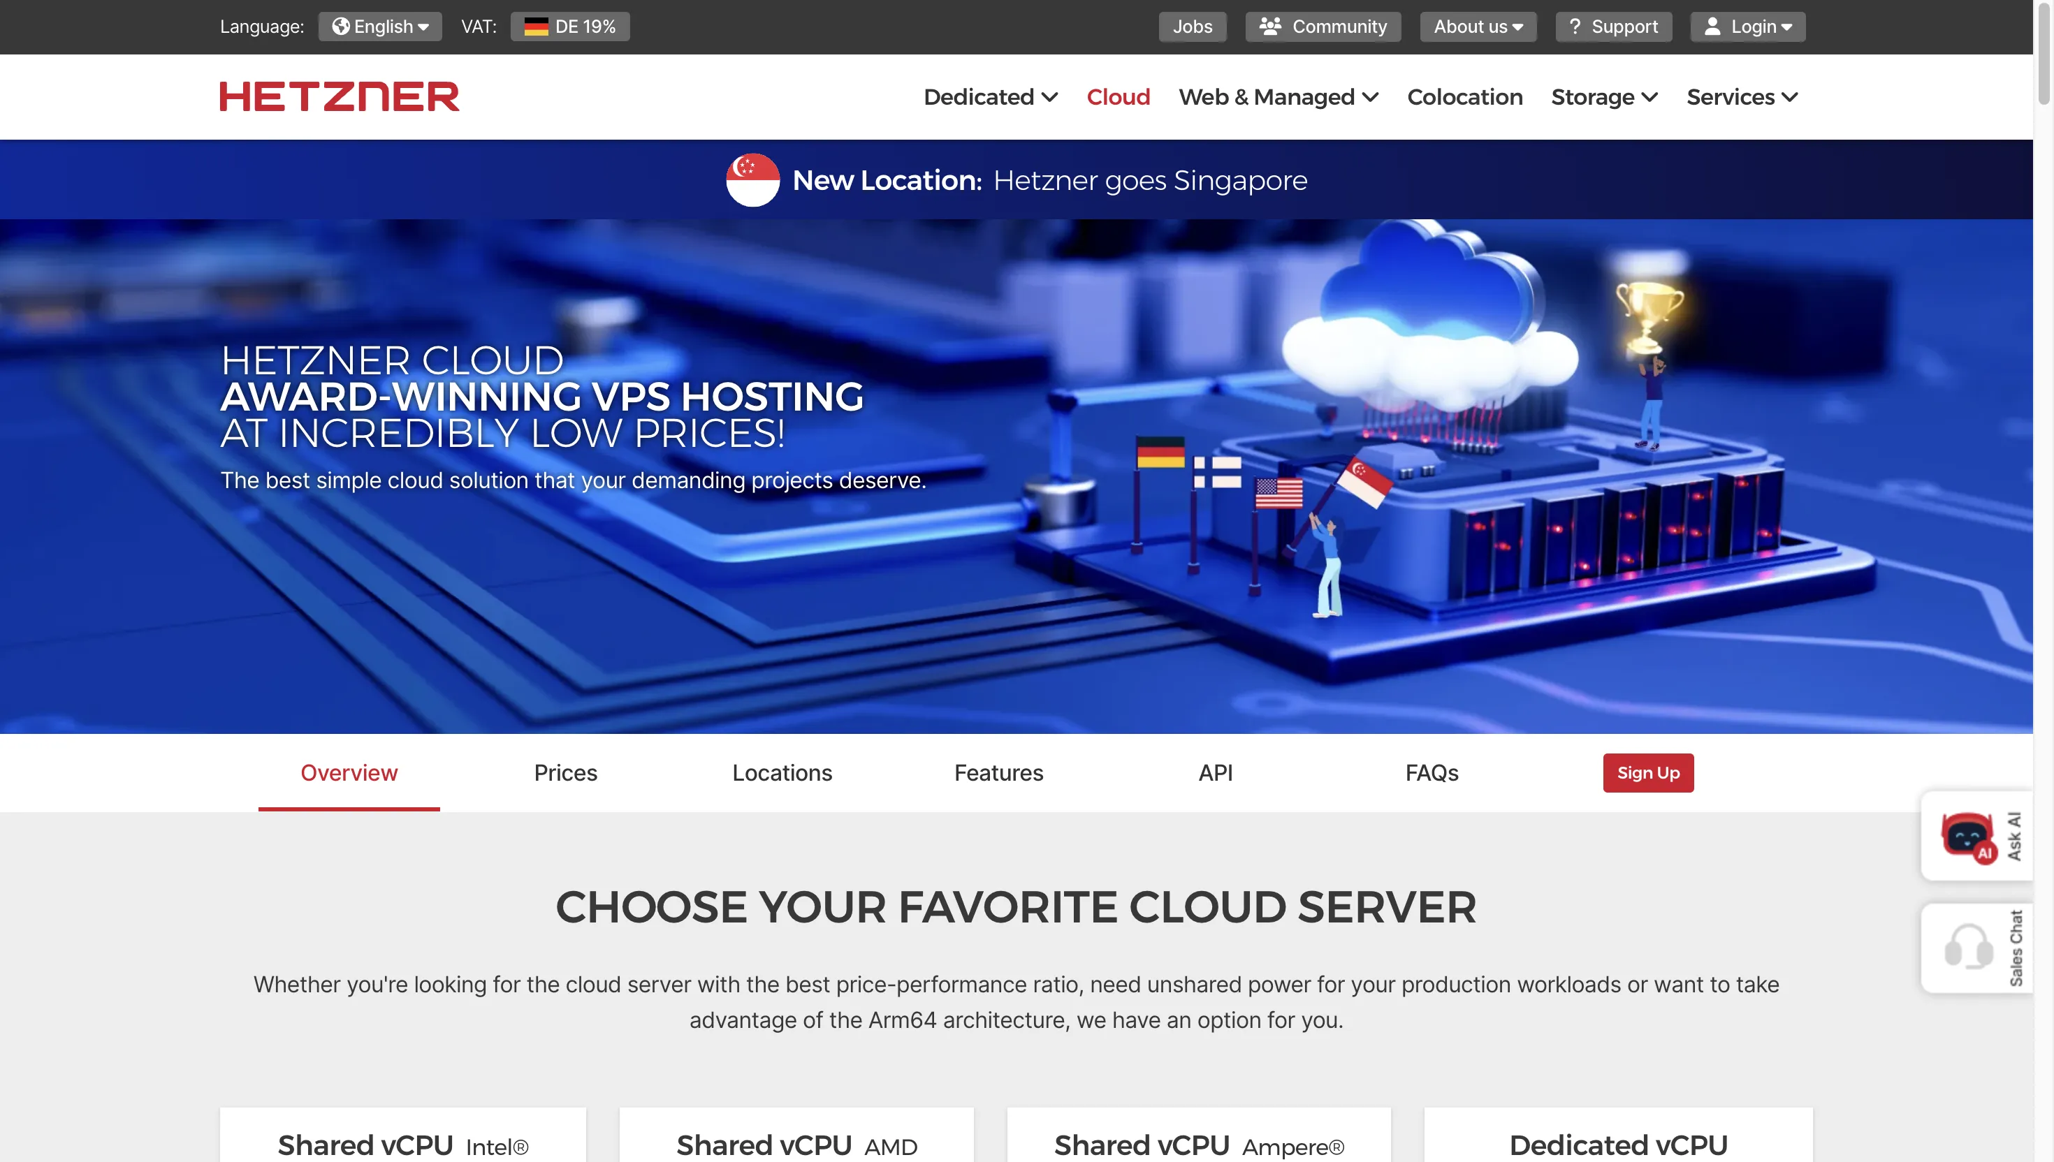Viewport: 2054px width, 1162px height.
Task: Expand the Services menu
Action: tap(1741, 96)
